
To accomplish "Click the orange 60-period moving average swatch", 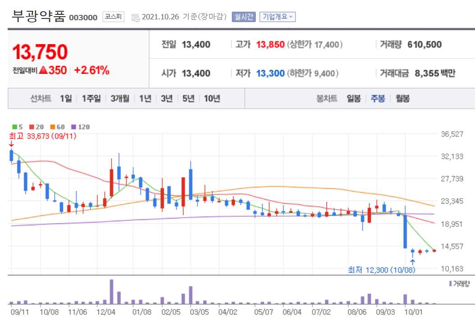I will [x=53, y=127].
